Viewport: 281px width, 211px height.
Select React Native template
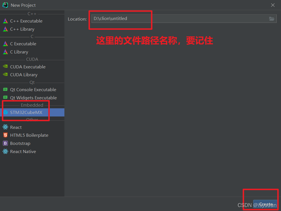pos(32,151)
